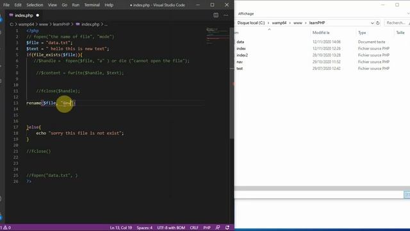
Task: Expand the address bar history dropdown
Action: 372,23
